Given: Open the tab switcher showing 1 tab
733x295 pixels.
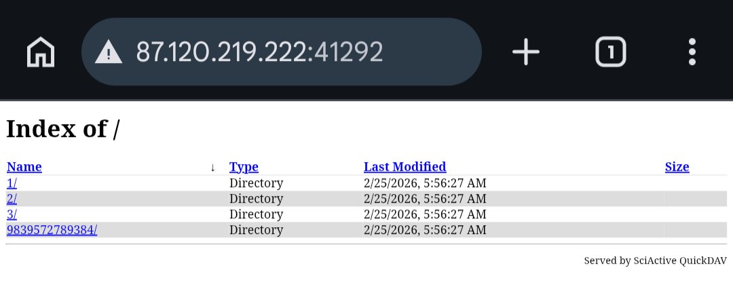Looking at the screenshot, I should (x=611, y=52).
